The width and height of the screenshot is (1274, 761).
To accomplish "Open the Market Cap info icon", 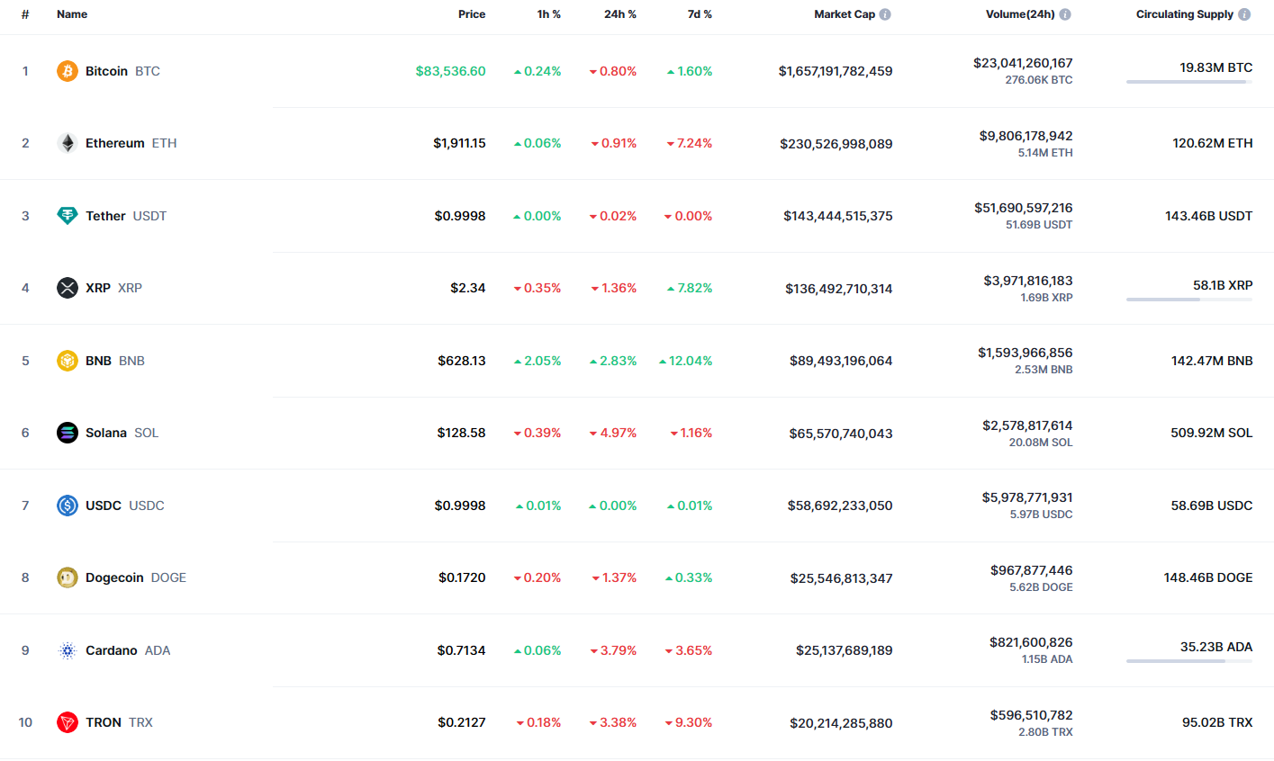I will click(885, 14).
